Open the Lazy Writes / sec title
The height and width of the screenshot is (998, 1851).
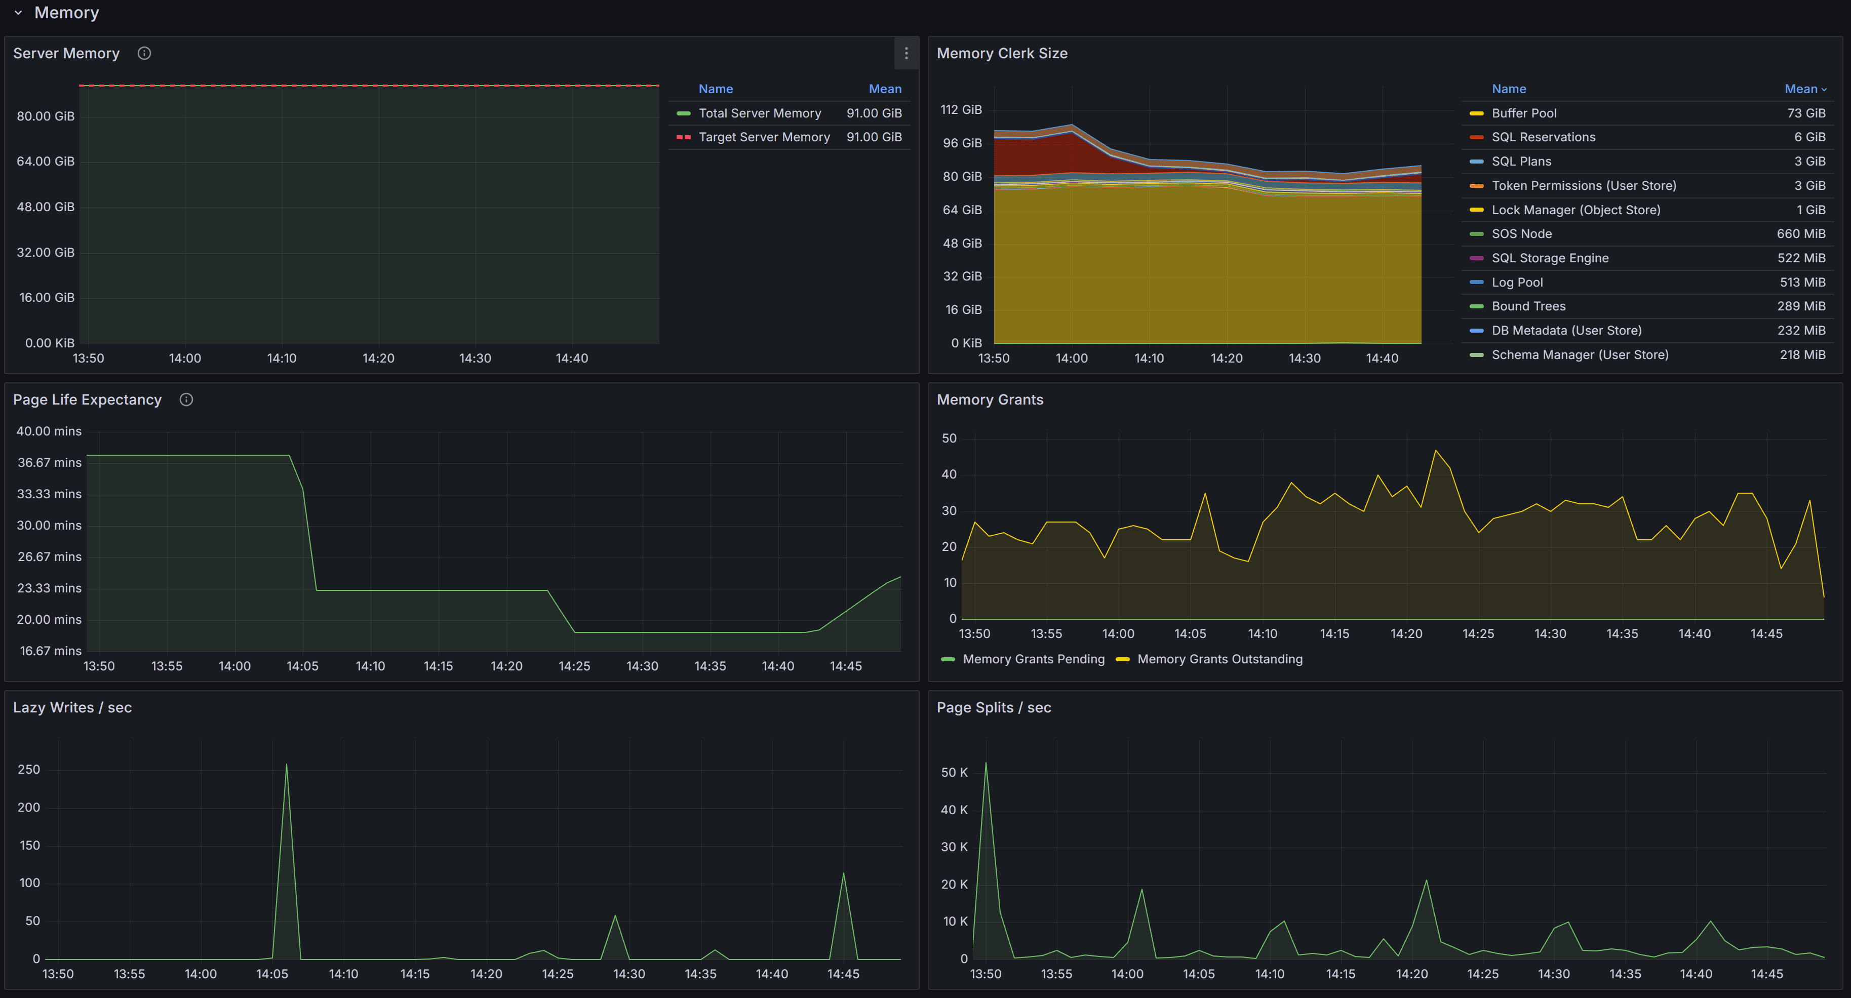[72, 708]
